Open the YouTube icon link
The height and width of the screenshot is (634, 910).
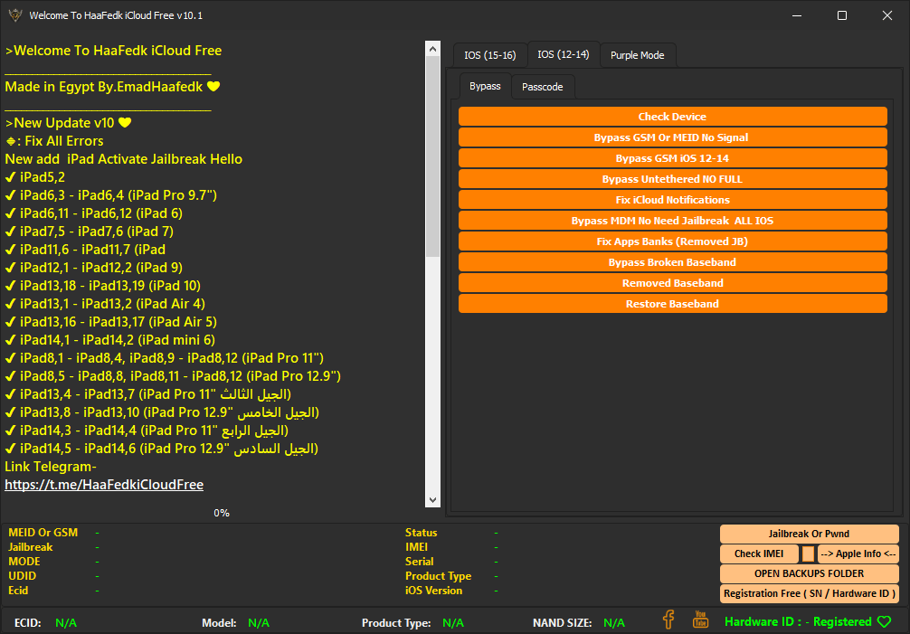tap(700, 620)
